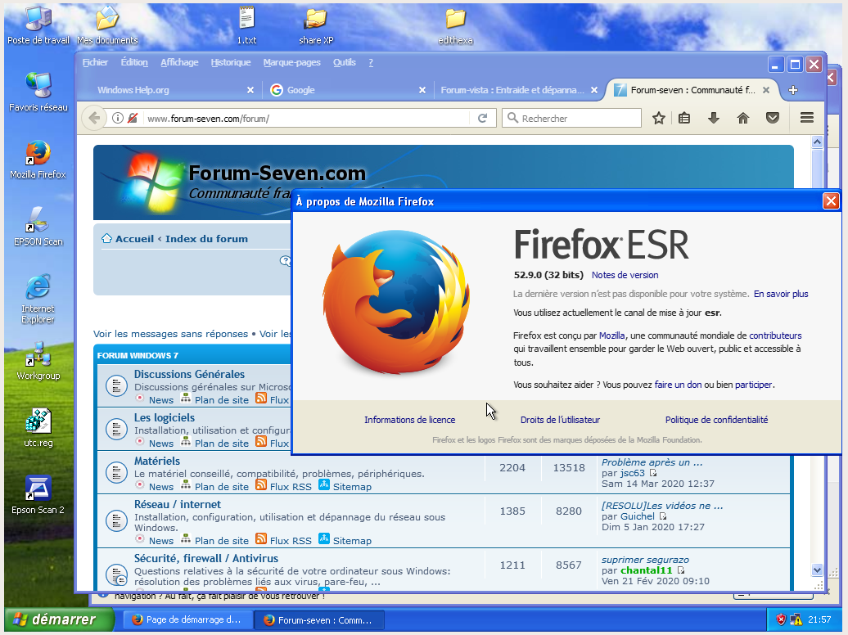Open the Édition menu

134,62
